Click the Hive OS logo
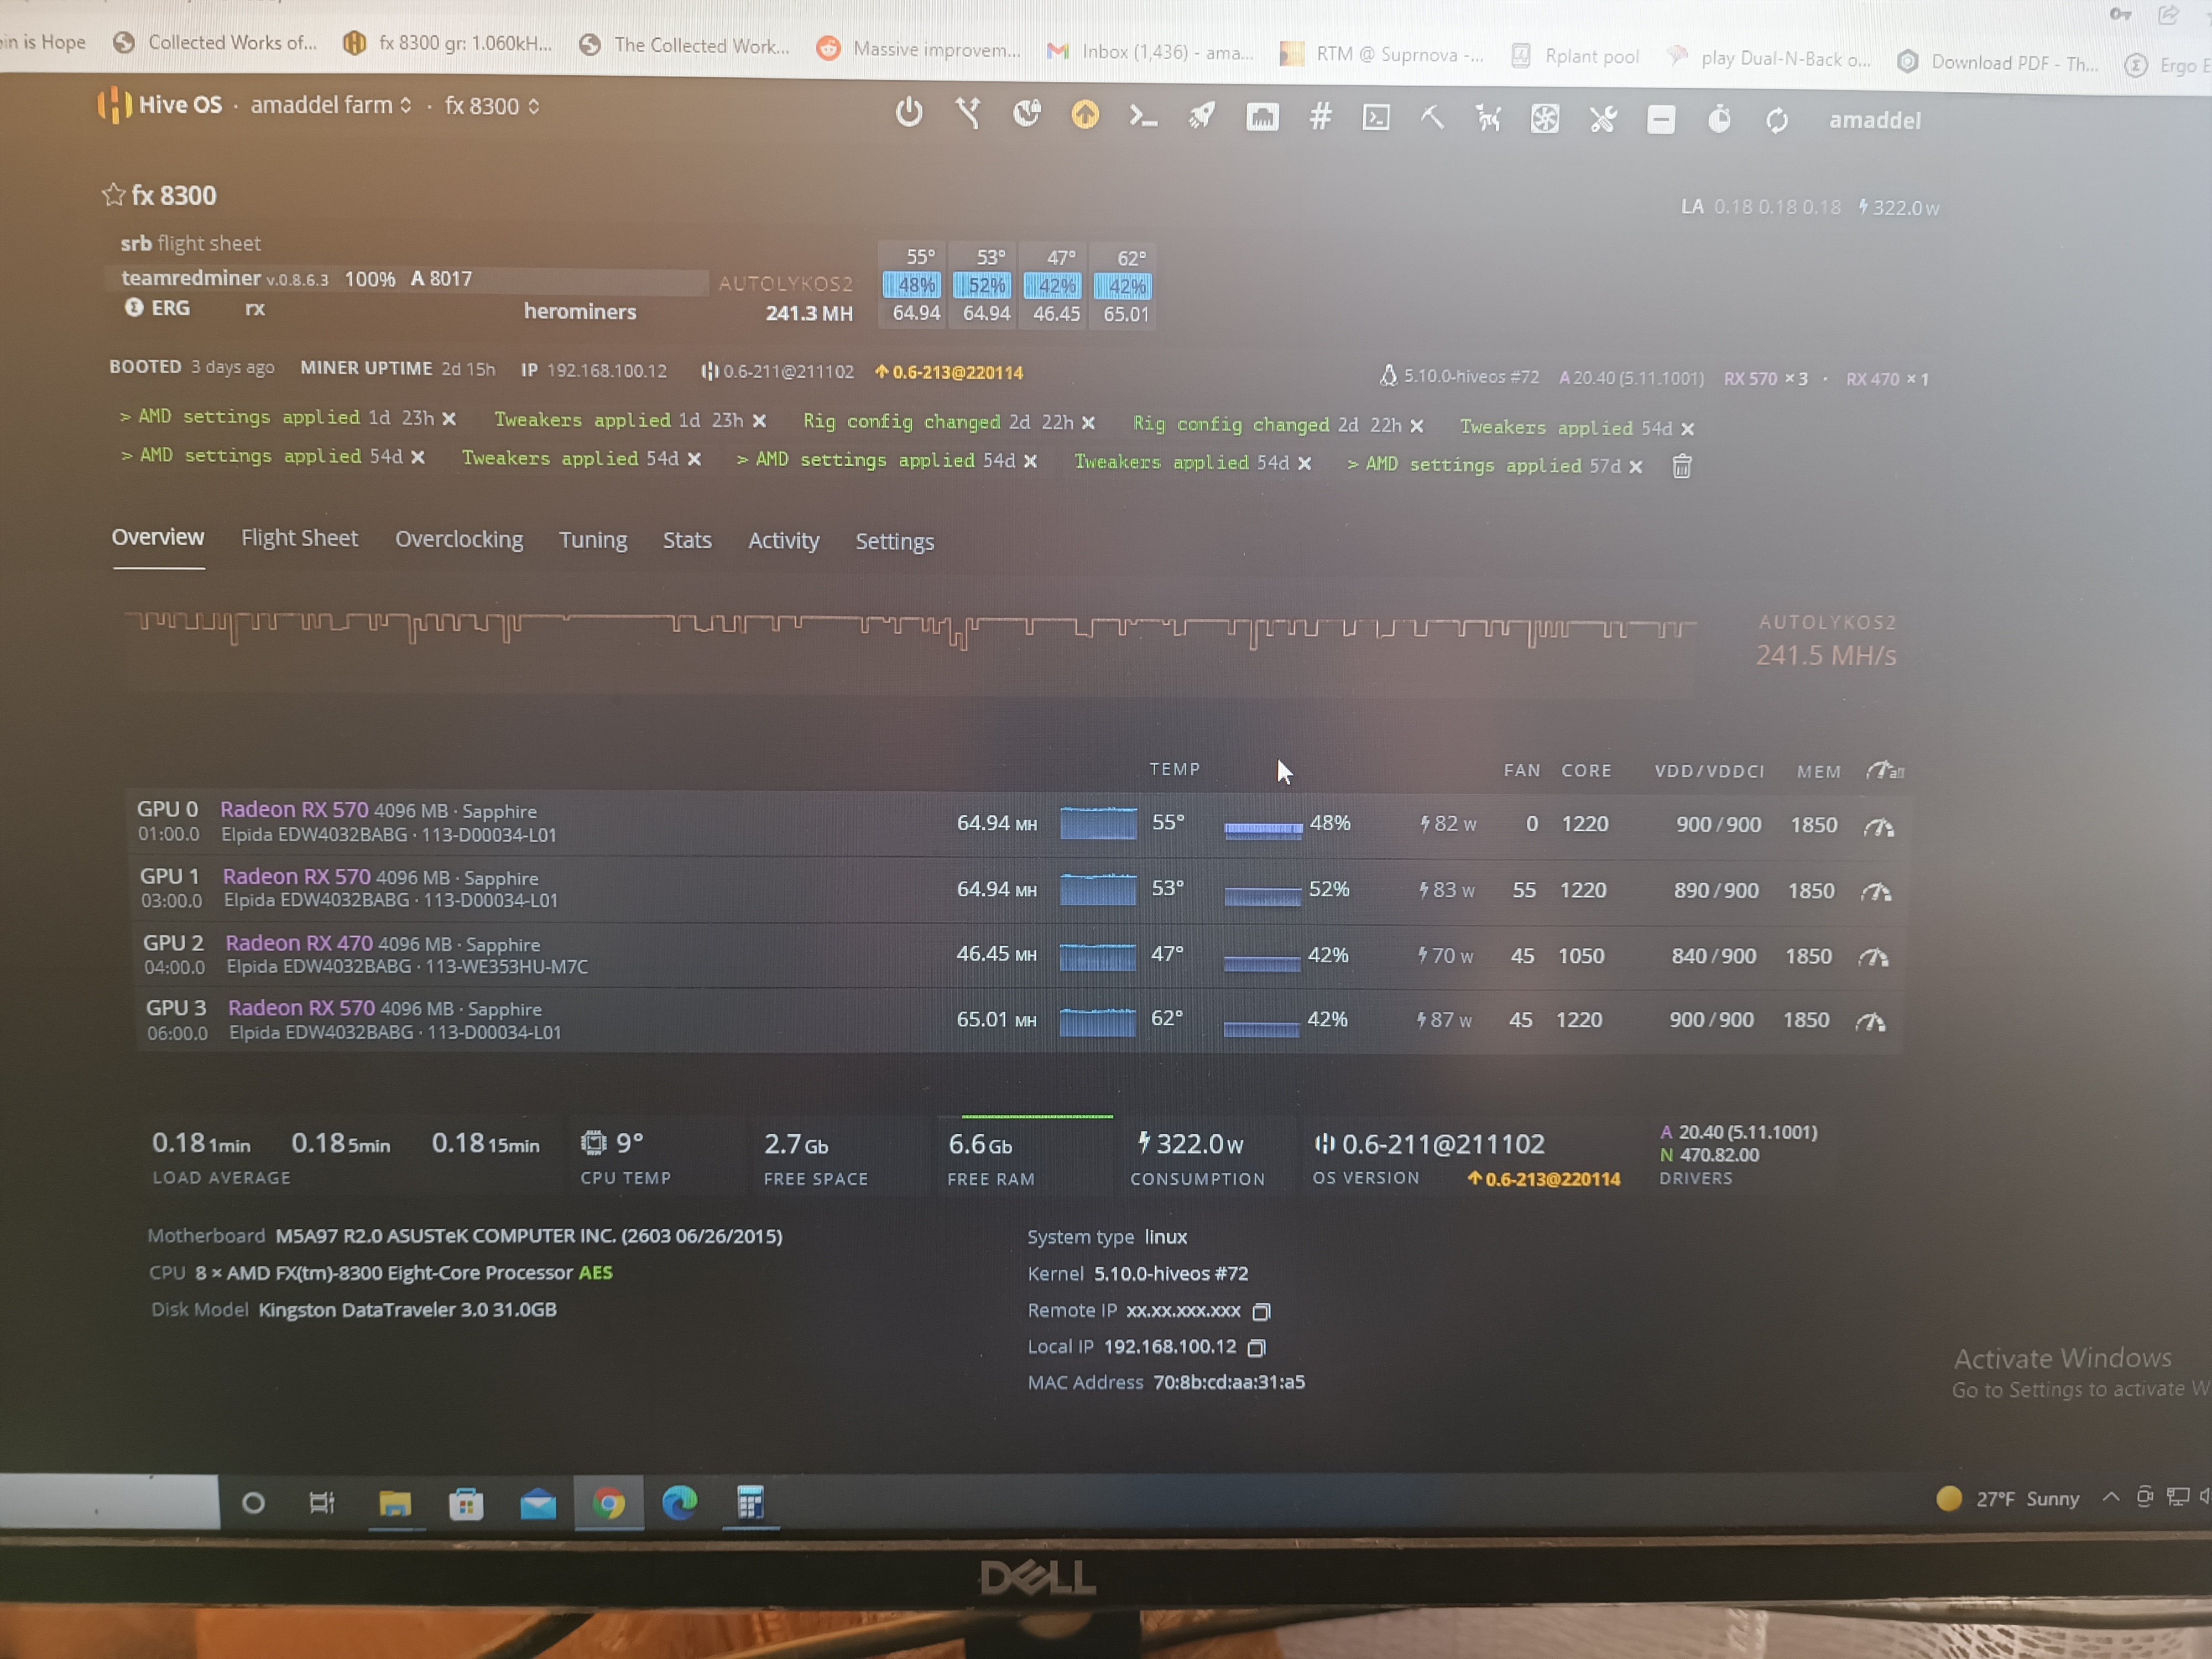Screen dimensions: 2212x1659 tap(159, 104)
